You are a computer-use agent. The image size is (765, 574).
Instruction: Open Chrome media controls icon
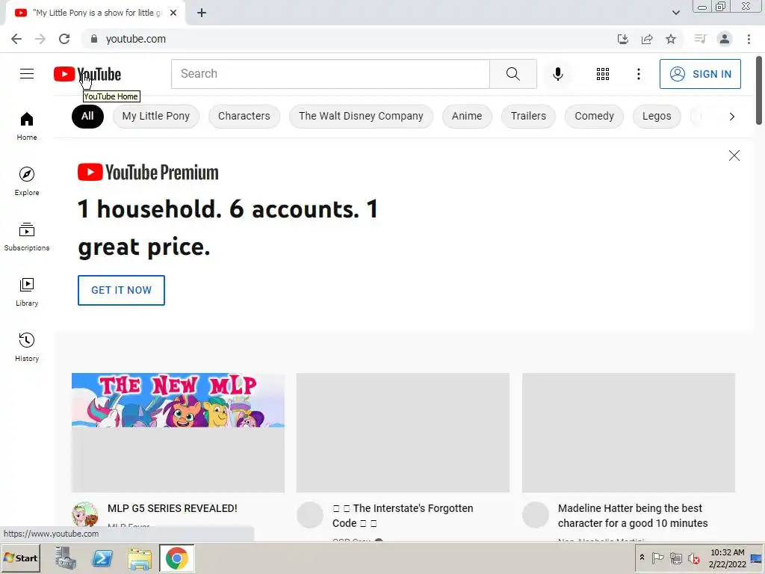(700, 39)
